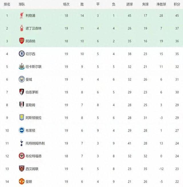Select the 净胜球 goal difference header

pyautogui.click(x=161, y=4)
